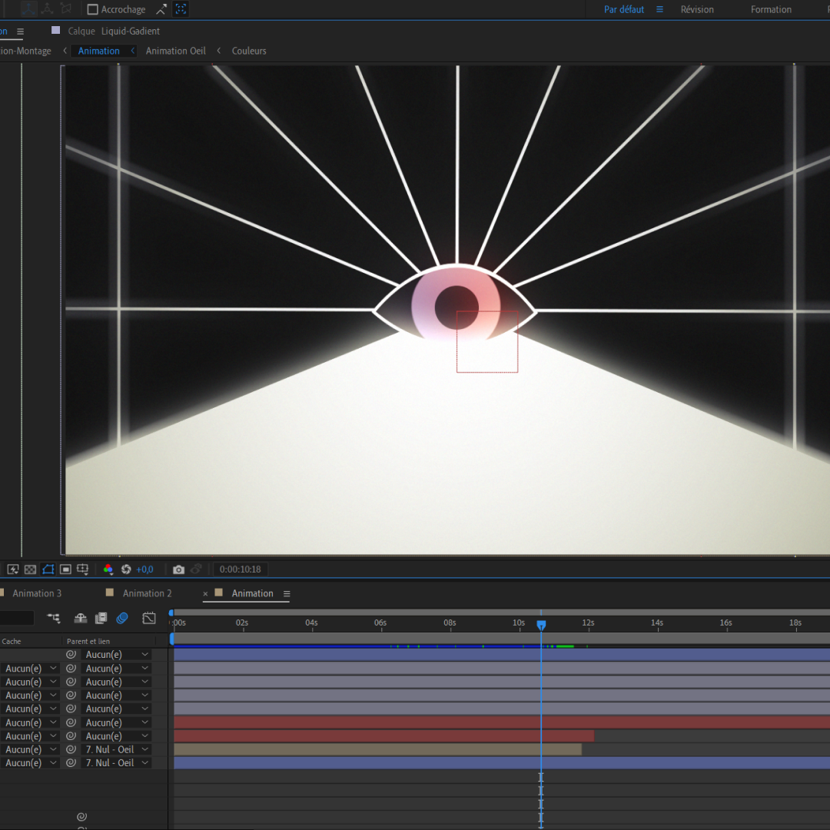Select the local axis mode icon

(28, 8)
